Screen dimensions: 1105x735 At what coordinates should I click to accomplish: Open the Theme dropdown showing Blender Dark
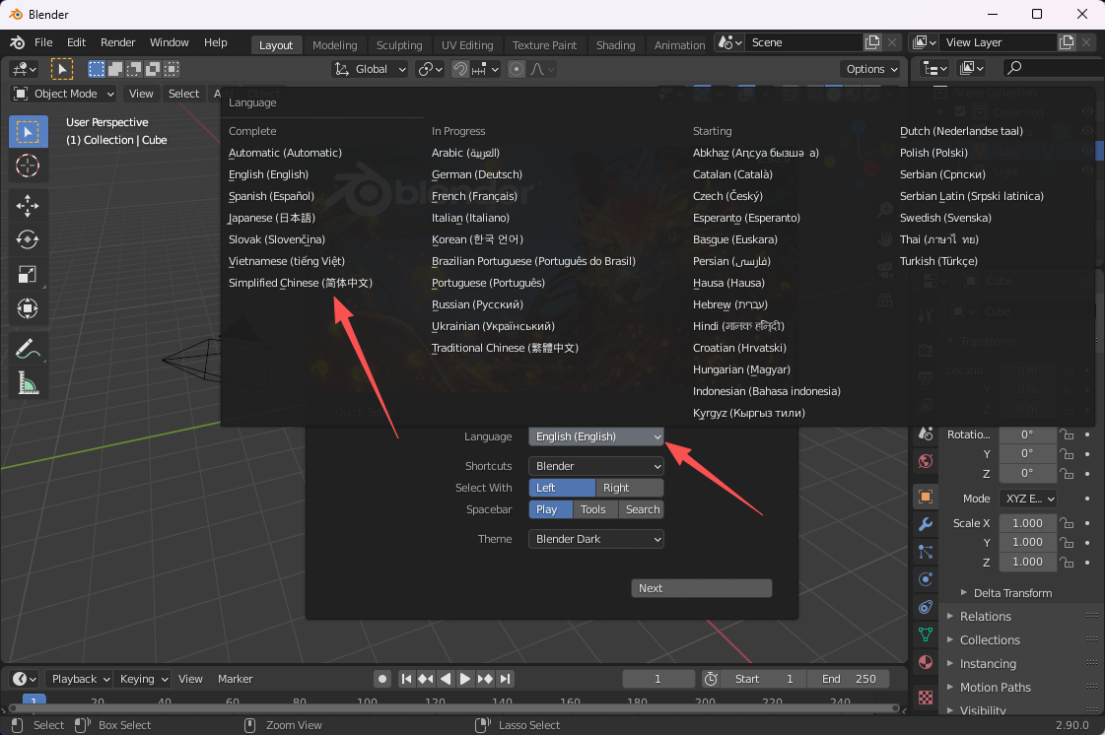click(595, 539)
